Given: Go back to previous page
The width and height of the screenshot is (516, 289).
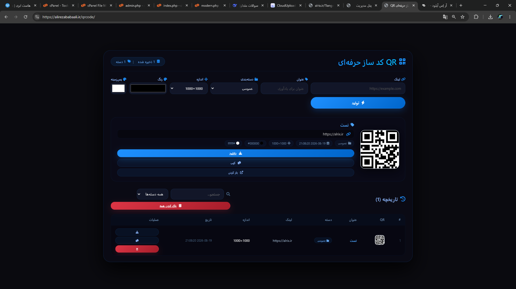Looking at the screenshot, I should (x=6, y=17).
